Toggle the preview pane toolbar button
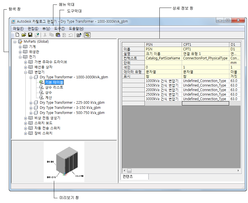 click(87, 35)
